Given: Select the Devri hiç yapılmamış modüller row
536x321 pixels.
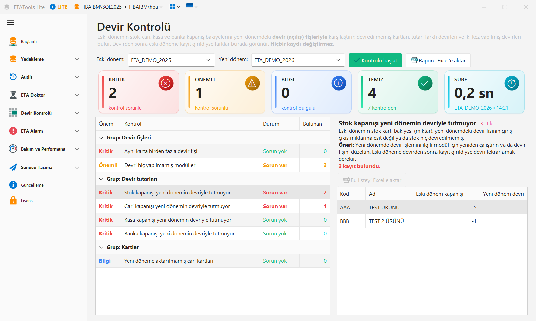Looking at the screenshot, I should (x=213, y=165).
